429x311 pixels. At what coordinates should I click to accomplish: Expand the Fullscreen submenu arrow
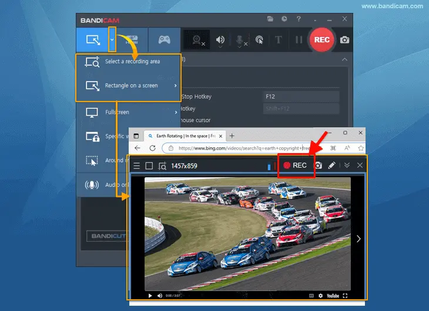[176, 112]
